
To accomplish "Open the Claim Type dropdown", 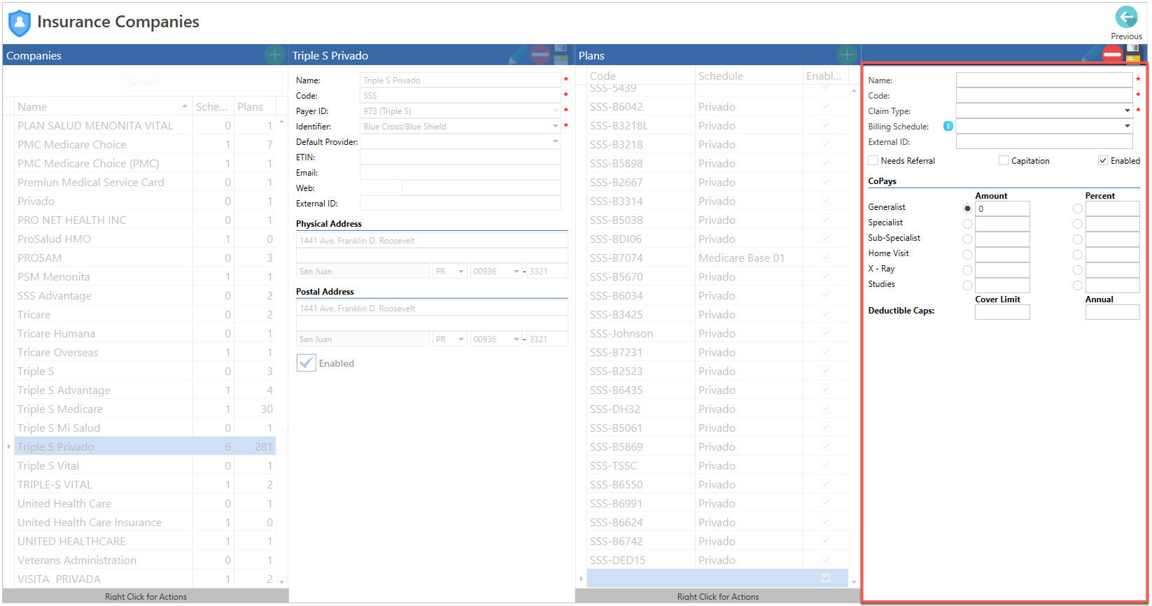I will 1127,111.
